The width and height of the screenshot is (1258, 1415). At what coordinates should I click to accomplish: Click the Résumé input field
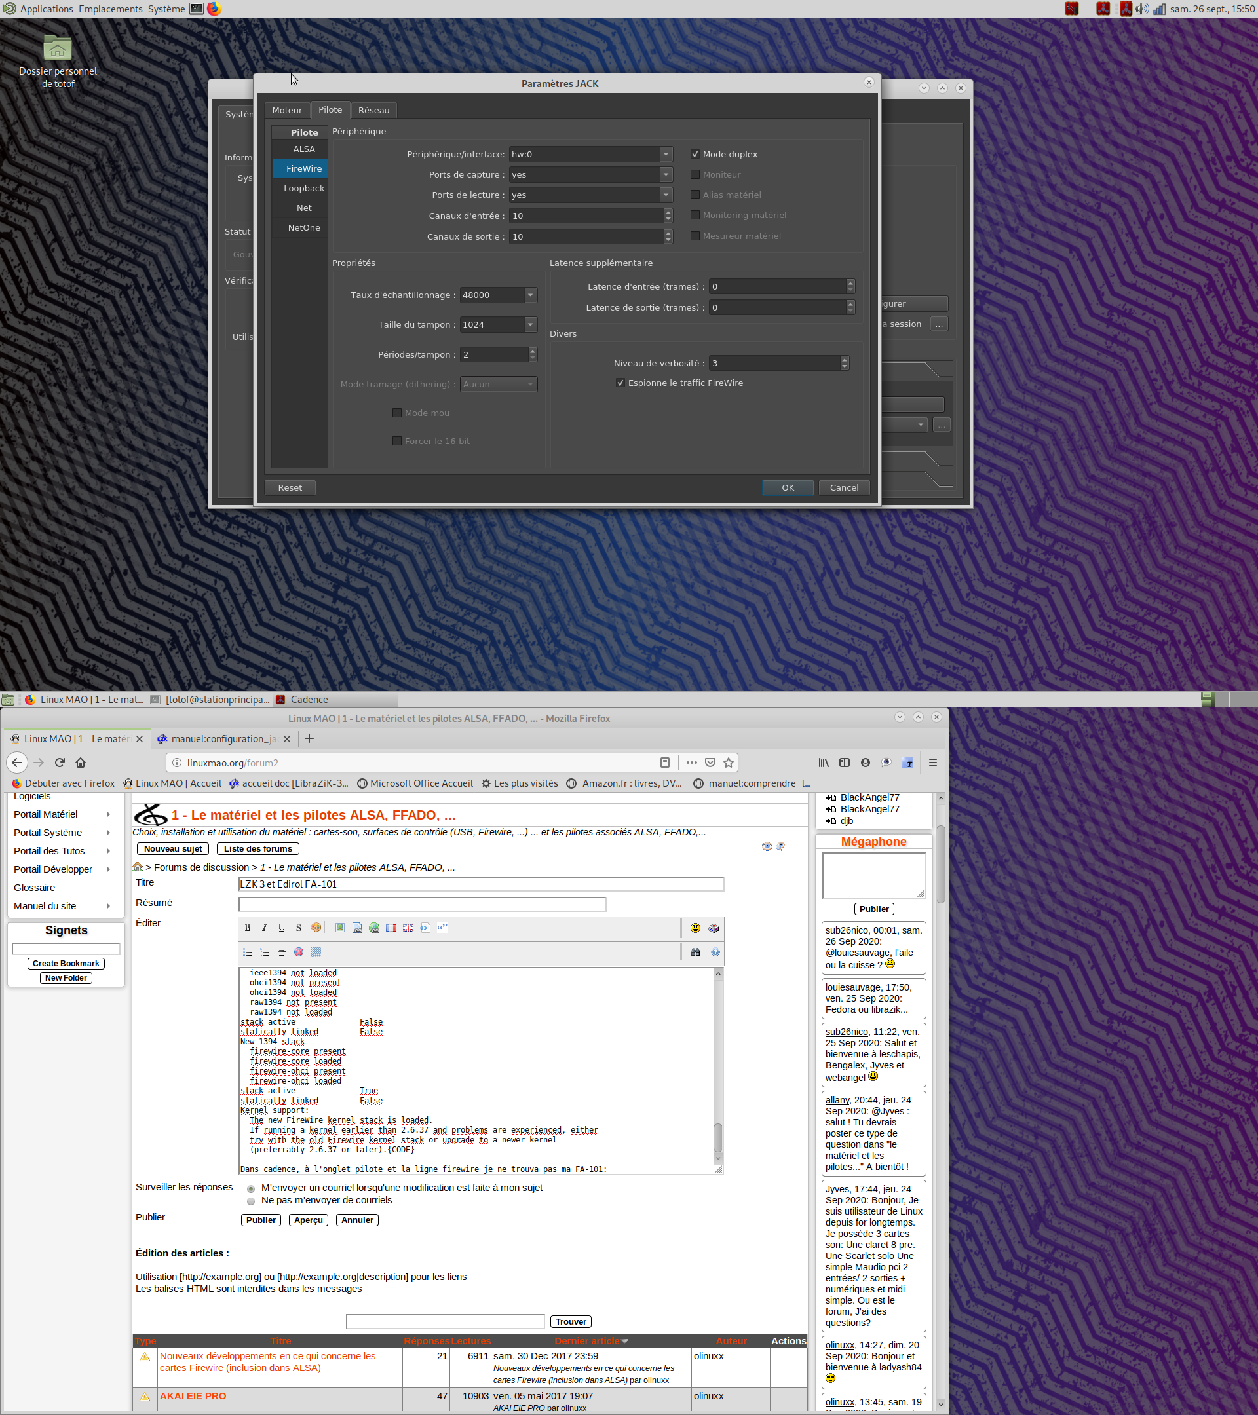click(x=422, y=904)
